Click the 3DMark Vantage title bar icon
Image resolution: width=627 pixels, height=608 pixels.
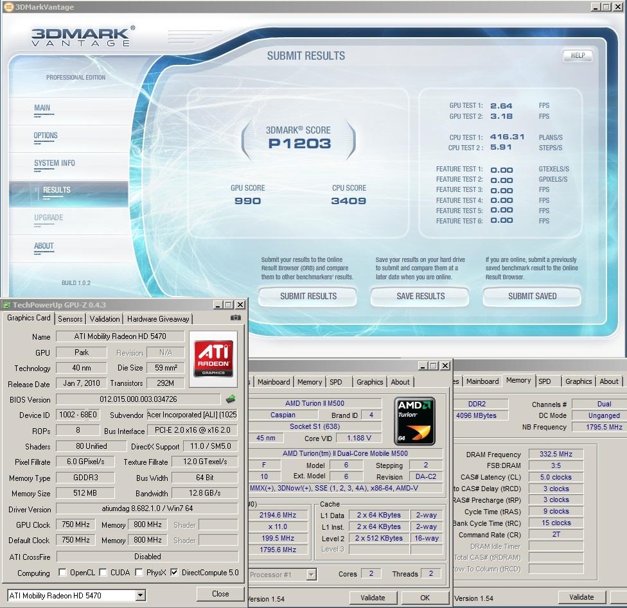8,7
